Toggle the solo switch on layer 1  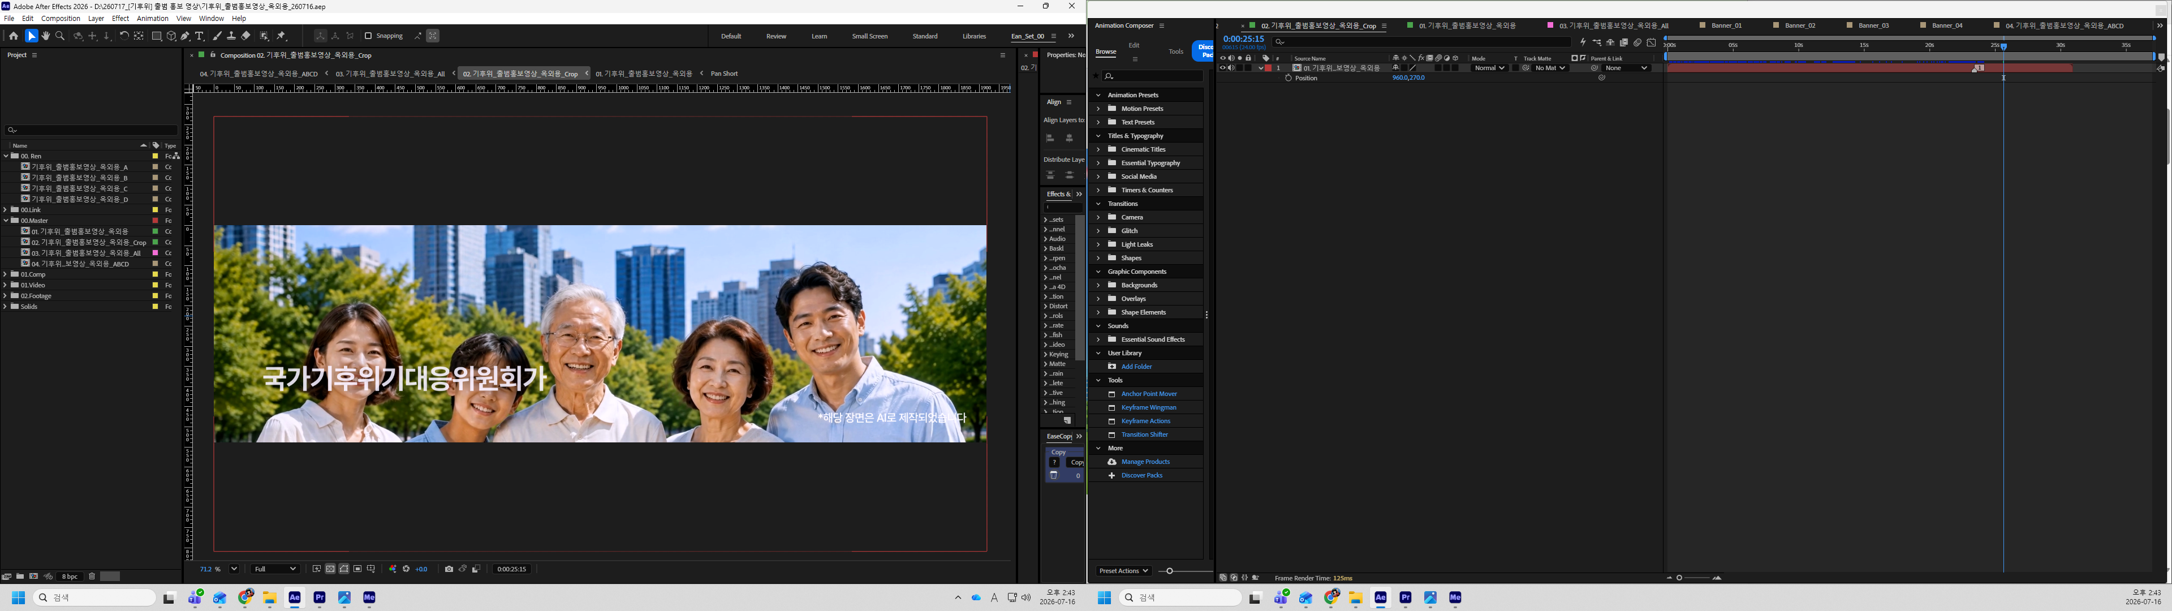1240,67
